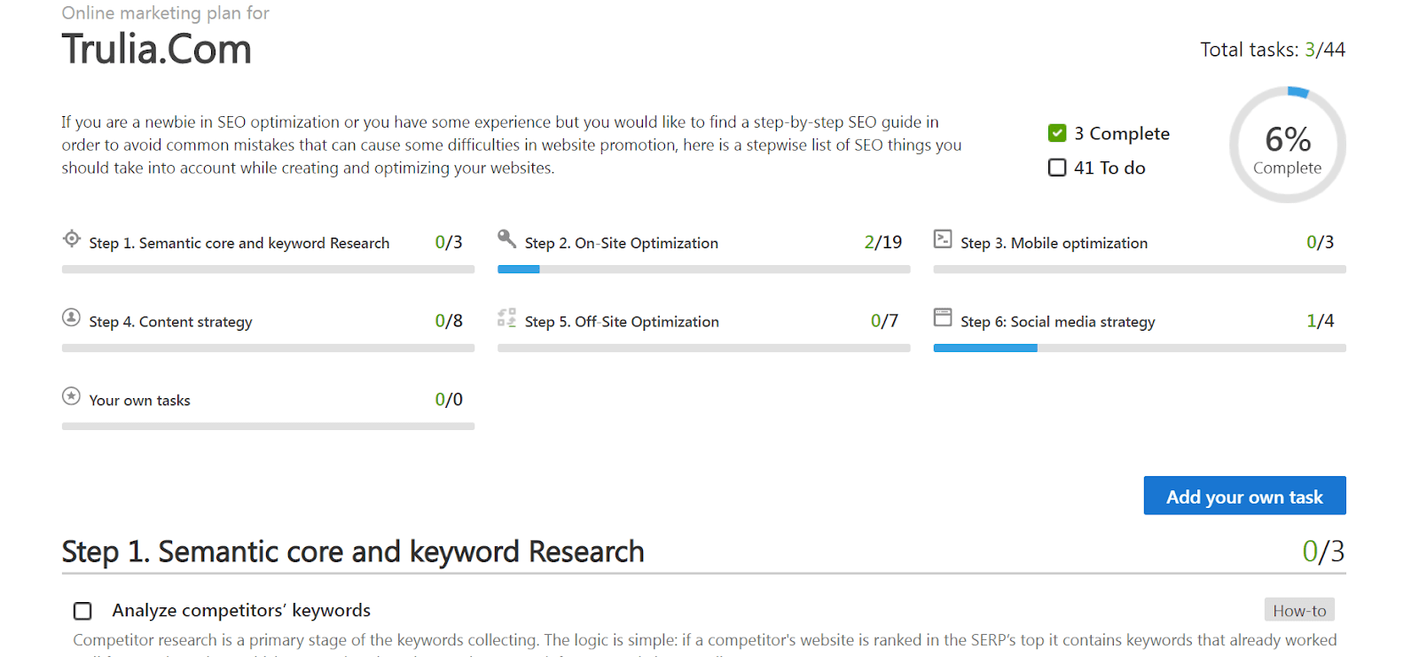Click the Add your own task button

point(1244,496)
